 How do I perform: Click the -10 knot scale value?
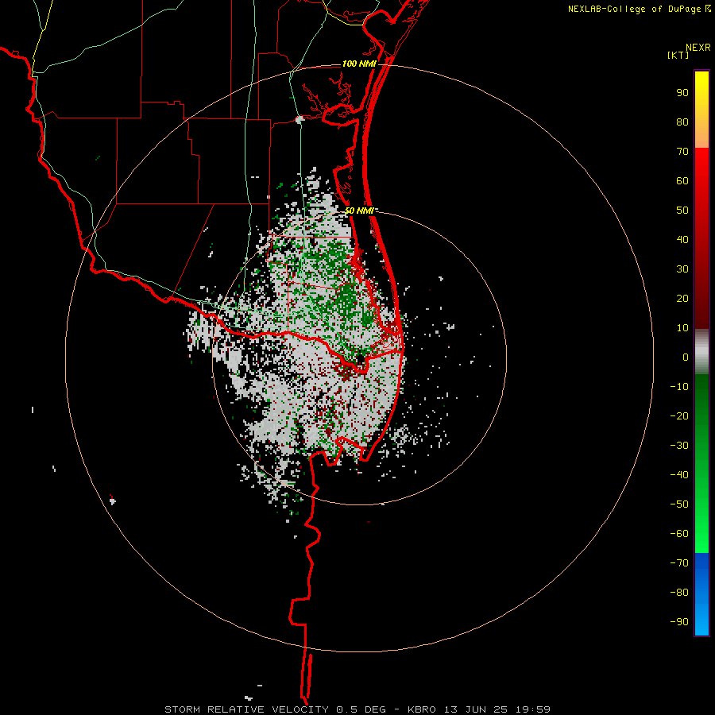[679, 387]
